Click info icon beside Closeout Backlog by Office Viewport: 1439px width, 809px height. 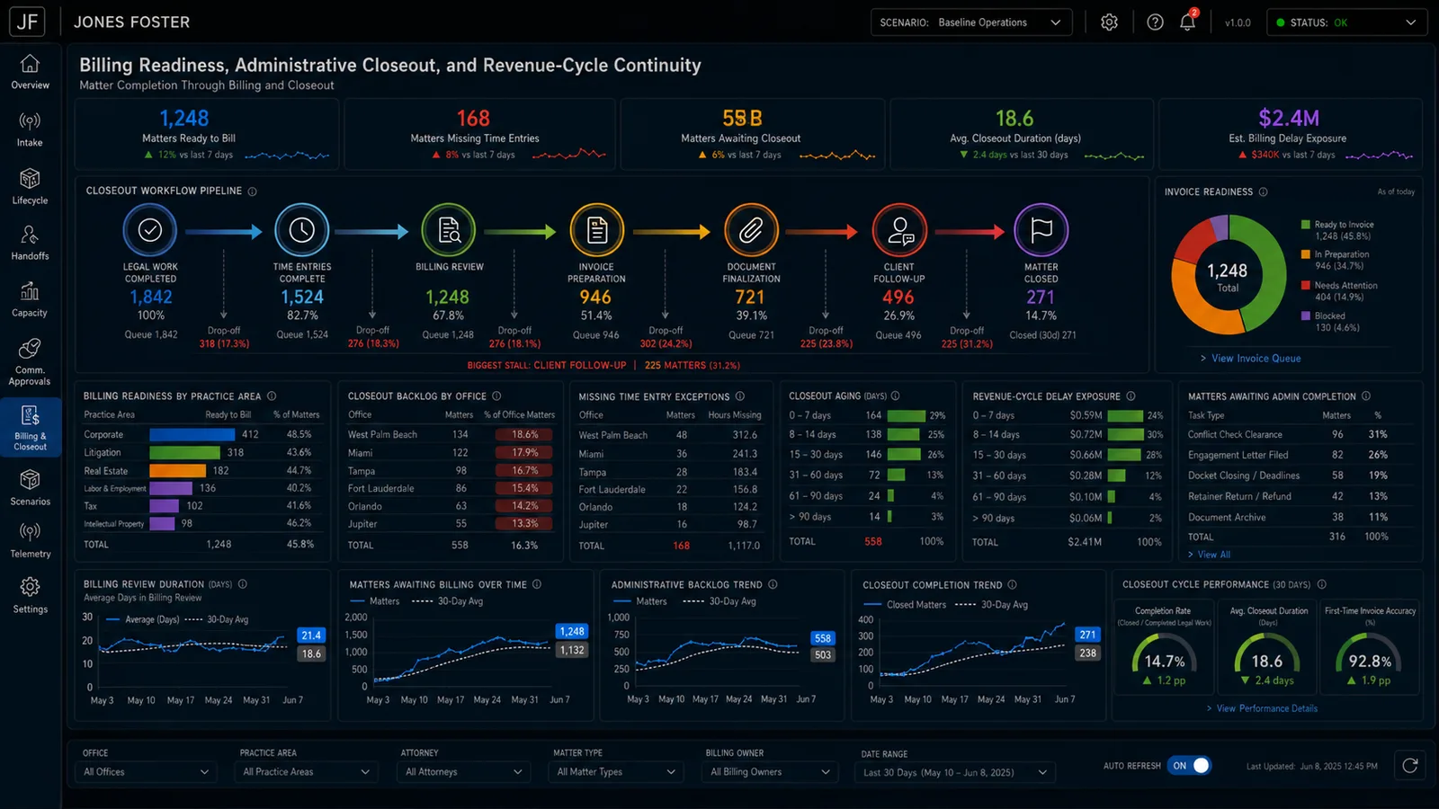click(496, 396)
